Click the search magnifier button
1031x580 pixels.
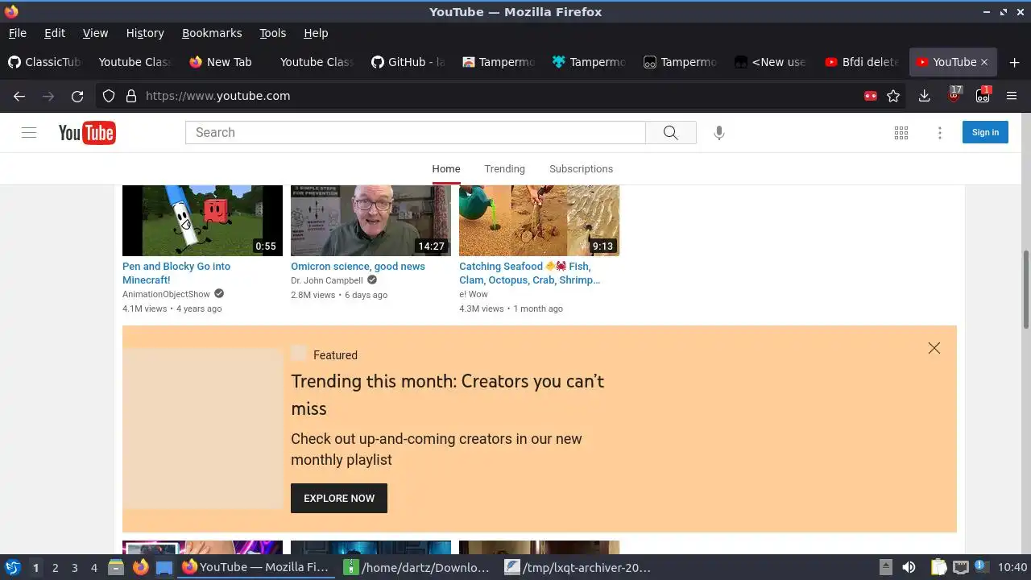click(671, 133)
